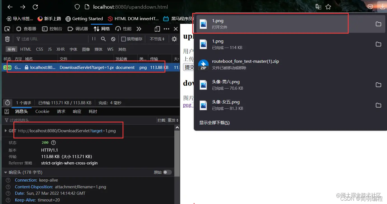Go forward in browser history
The height and width of the screenshot is (204, 387).
coord(23,7)
